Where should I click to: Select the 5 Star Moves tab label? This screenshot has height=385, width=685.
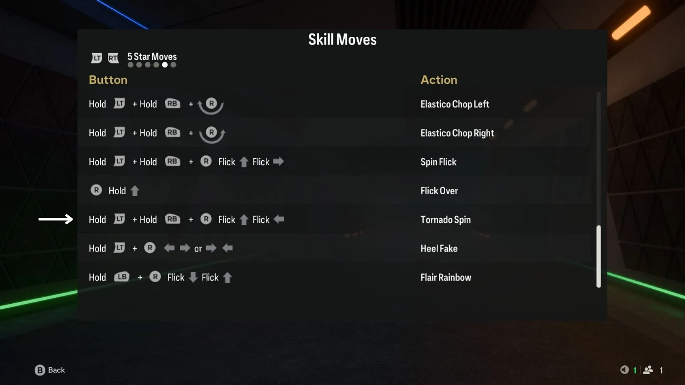152,57
